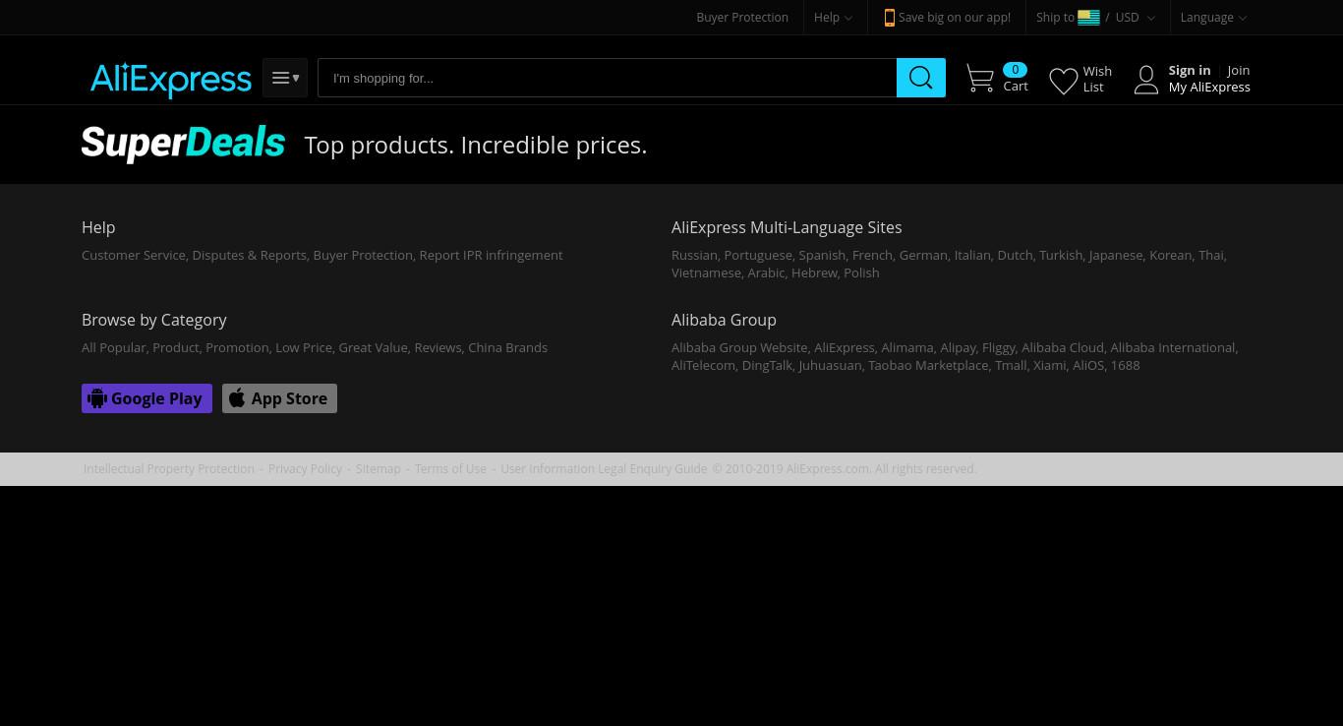Switch to Arabic language site

[x=766, y=272]
